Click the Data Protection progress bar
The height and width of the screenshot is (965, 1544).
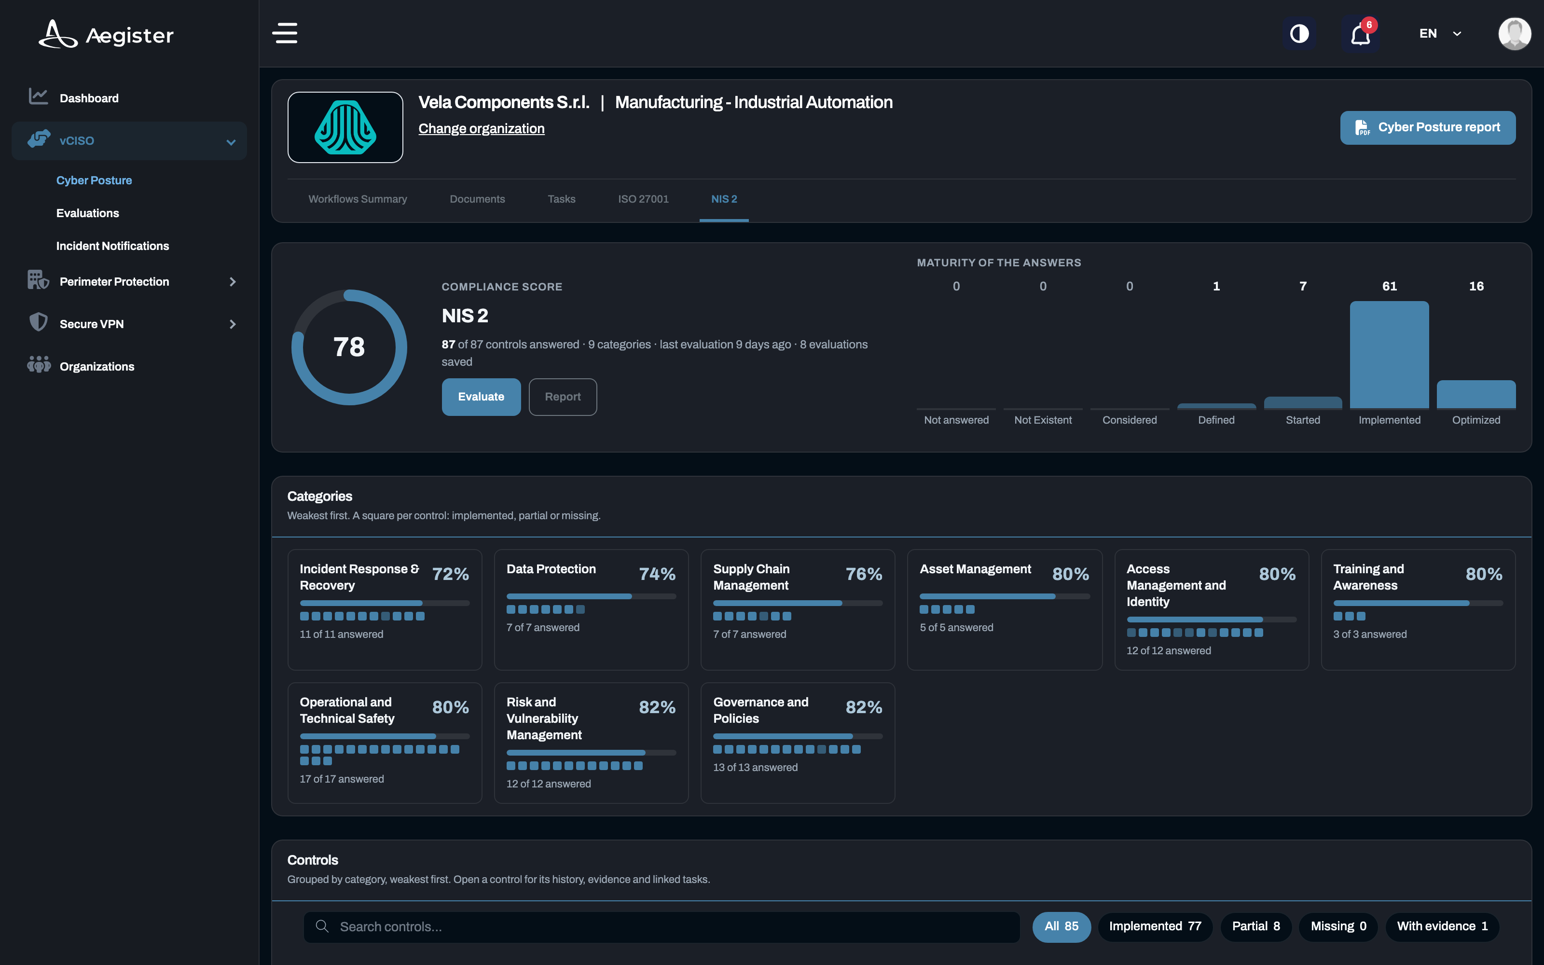591,596
